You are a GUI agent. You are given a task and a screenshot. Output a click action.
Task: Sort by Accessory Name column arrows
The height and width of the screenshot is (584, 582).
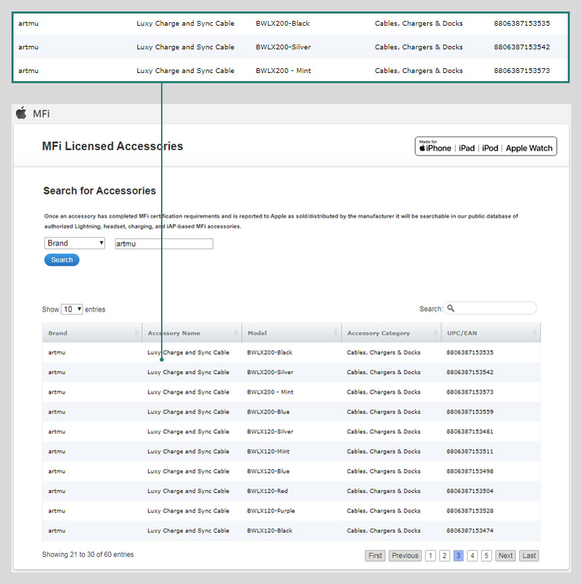[x=236, y=333]
